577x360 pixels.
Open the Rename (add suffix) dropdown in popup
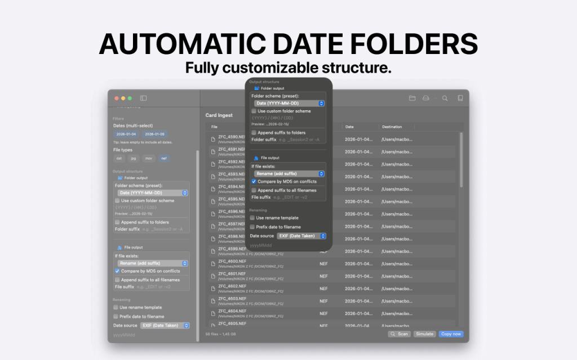288,174
